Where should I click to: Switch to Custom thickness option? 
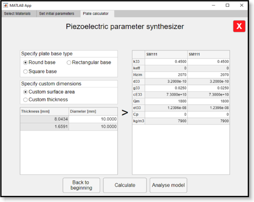point(26,100)
